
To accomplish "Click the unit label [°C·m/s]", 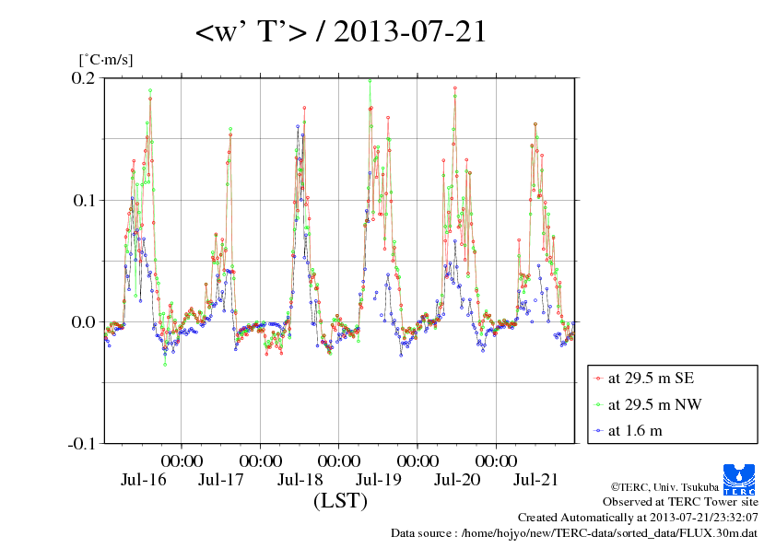I will 106,60.
